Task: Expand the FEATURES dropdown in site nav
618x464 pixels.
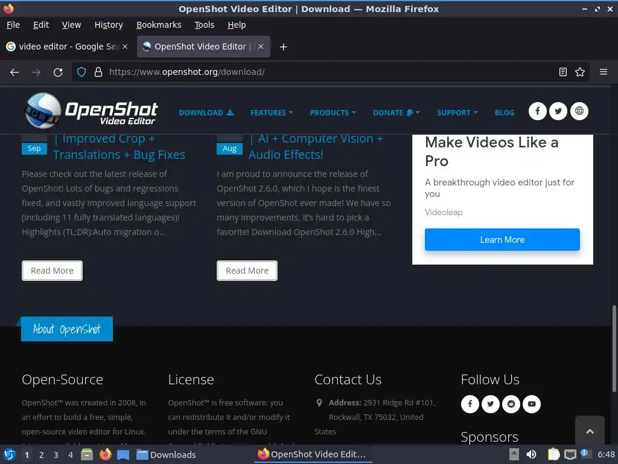Action: pos(272,113)
